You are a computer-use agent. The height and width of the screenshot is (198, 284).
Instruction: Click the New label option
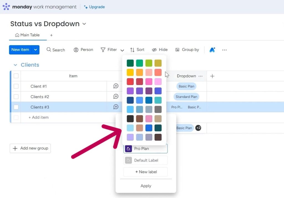click(x=145, y=172)
